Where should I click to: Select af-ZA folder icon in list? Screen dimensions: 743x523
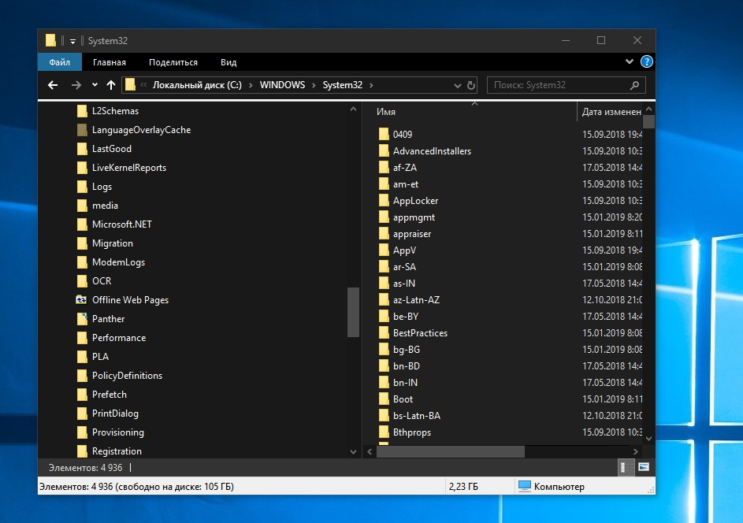384,167
